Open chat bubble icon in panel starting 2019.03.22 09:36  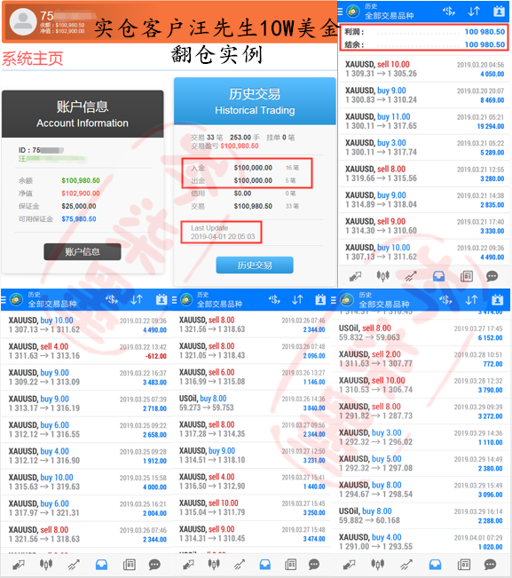pos(154,565)
